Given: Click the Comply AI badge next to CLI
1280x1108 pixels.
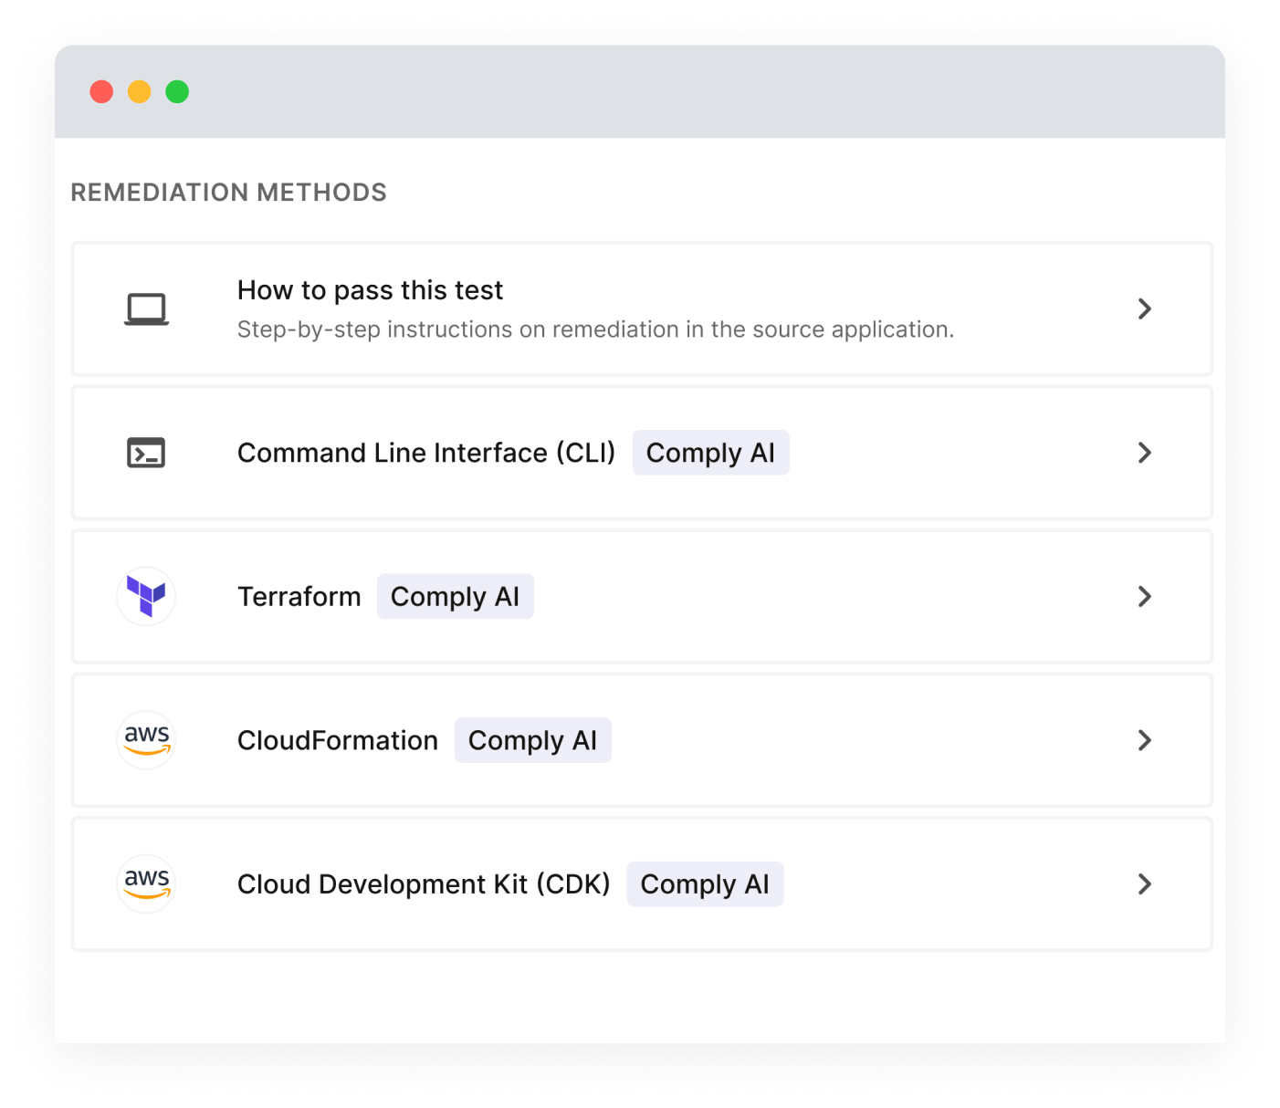Looking at the screenshot, I should [710, 453].
